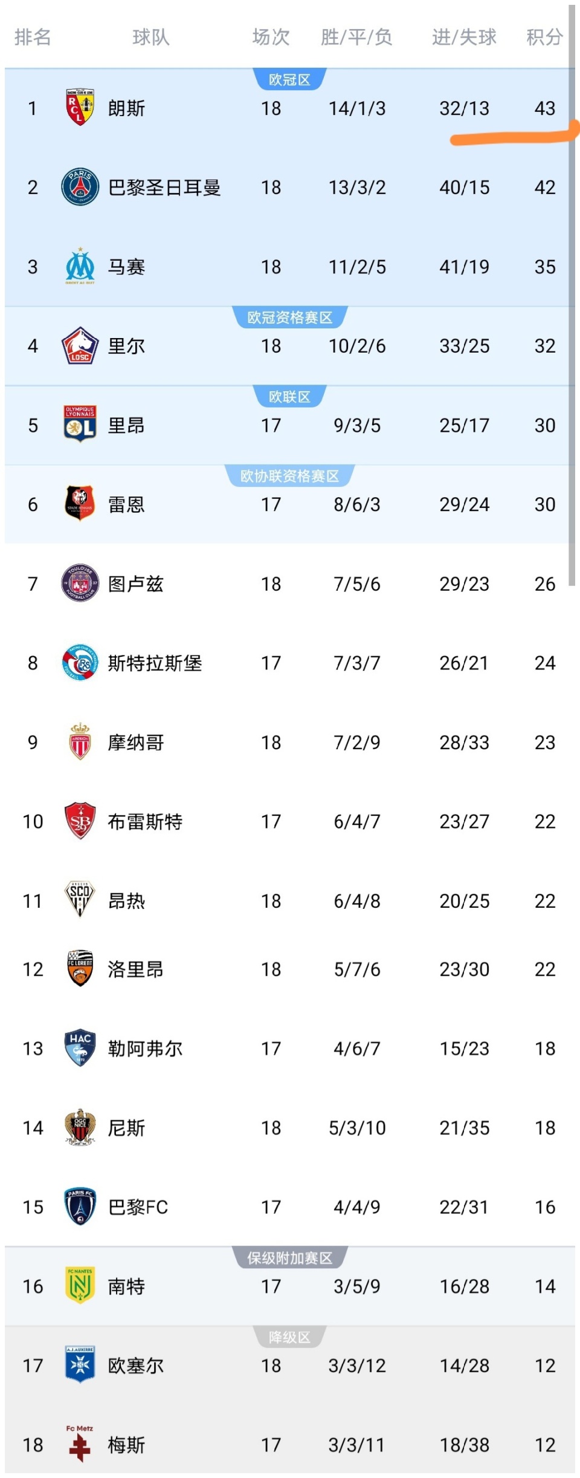Click the RC Lens club crest

pos(80,108)
